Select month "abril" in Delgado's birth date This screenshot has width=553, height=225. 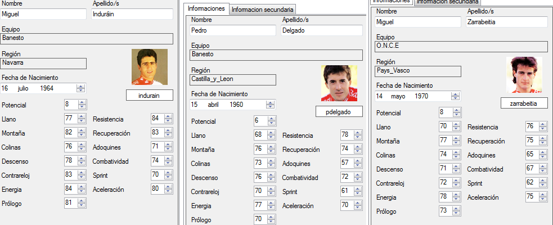213,105
